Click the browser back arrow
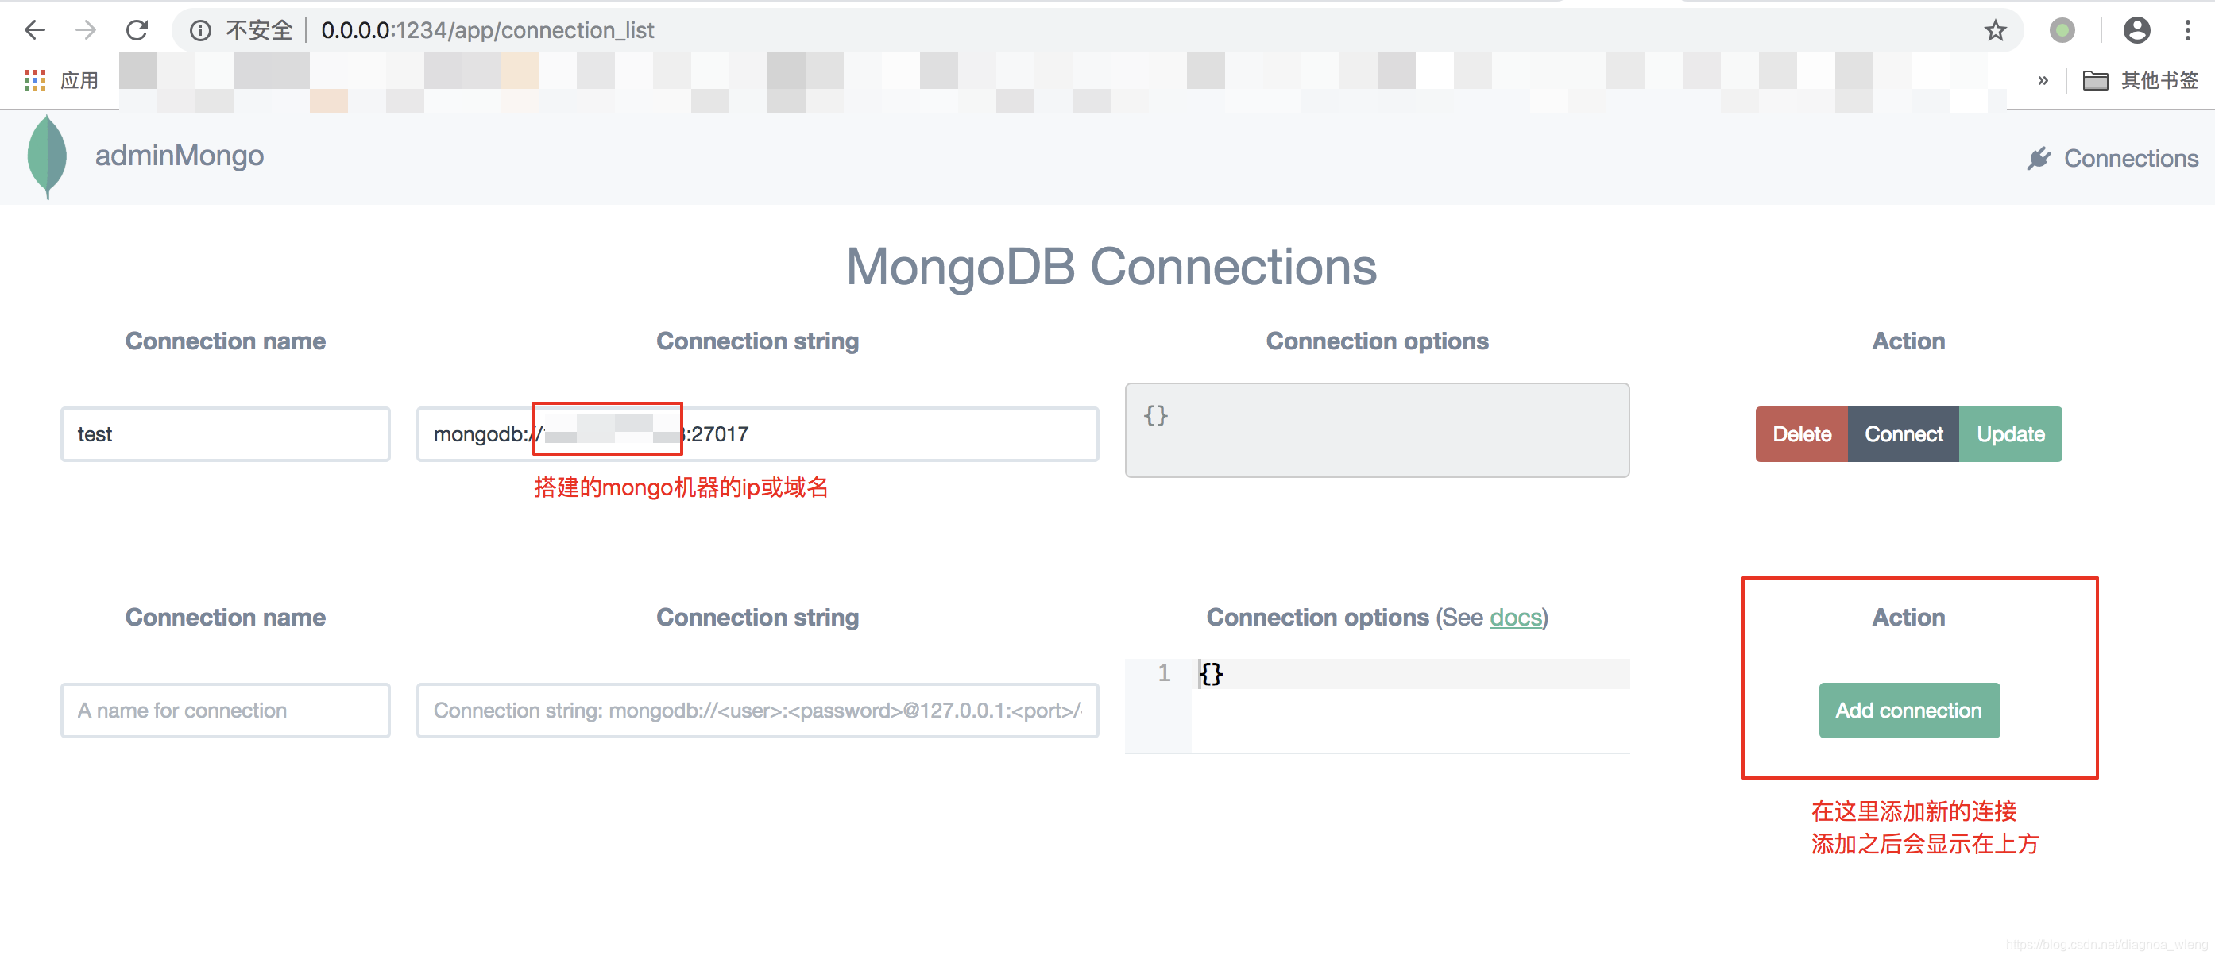This screenshot has width=2215, height=959. tap(34, 30)
